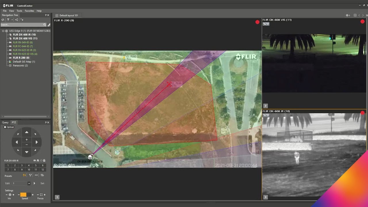The image size is (368, 207).
Task: Open the Tools menu
Action: (x=19, y=11)
